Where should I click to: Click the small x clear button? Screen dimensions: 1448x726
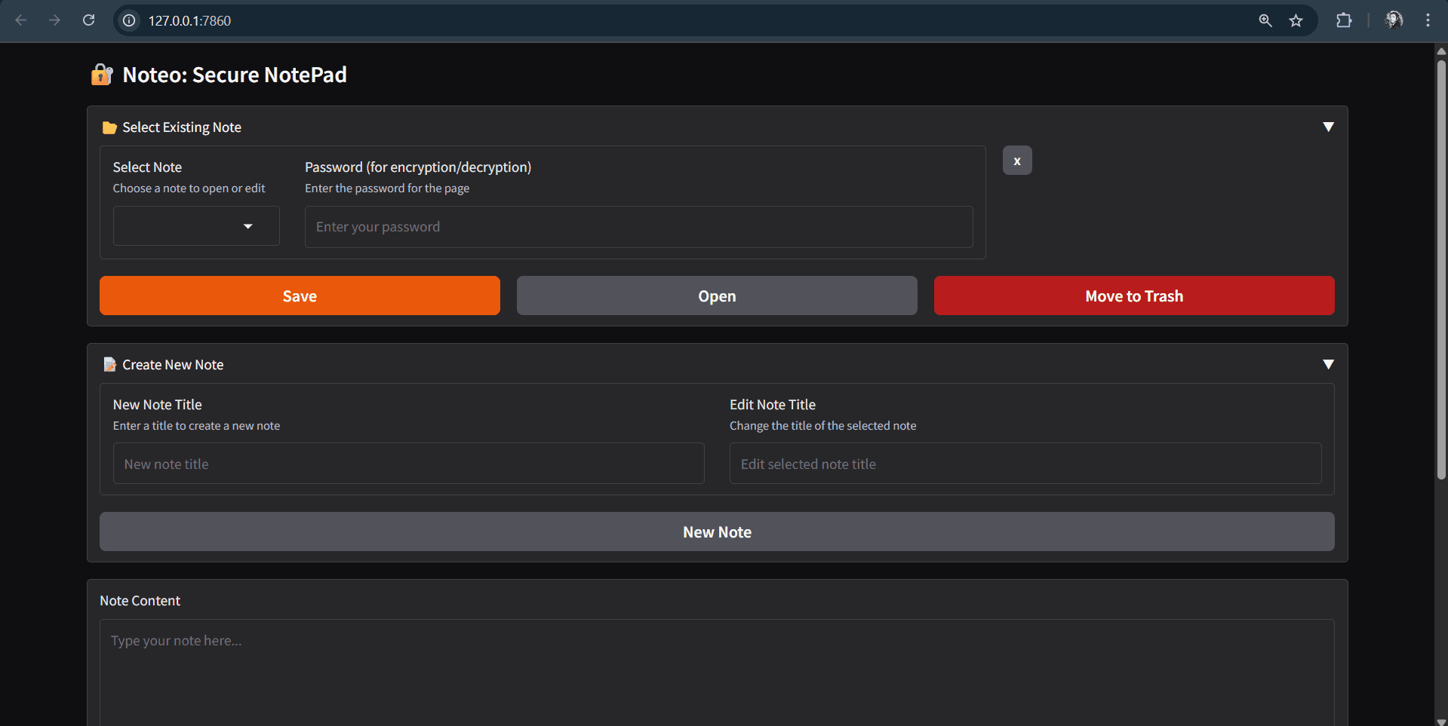click(1017, 161)
